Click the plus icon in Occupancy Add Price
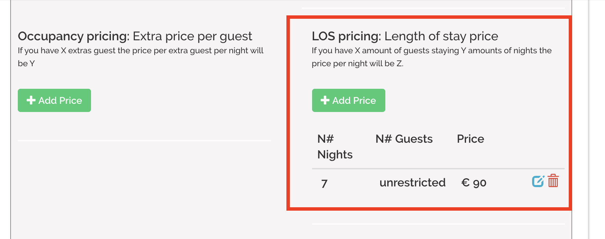The width and height of the screenshot is (605, 239). (31, 100)
